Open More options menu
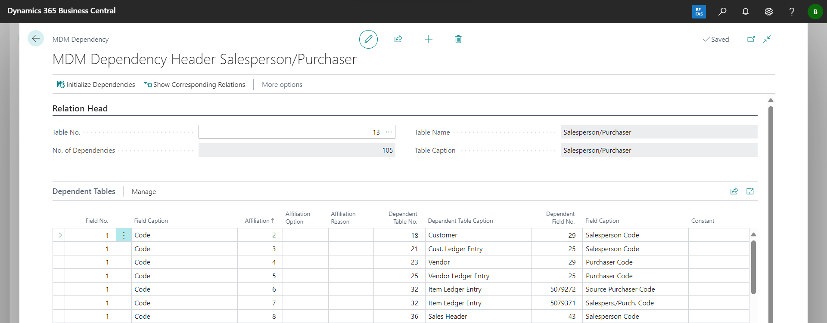The image size is (827, 323). [282, 84]
